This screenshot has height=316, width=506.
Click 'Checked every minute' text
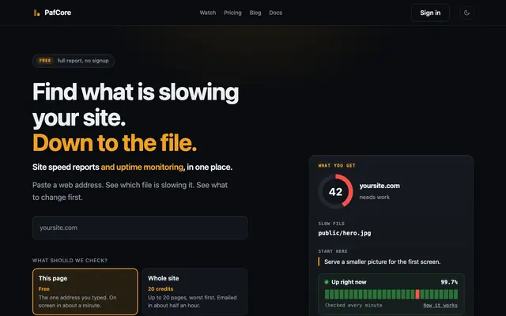click(353, 306)
